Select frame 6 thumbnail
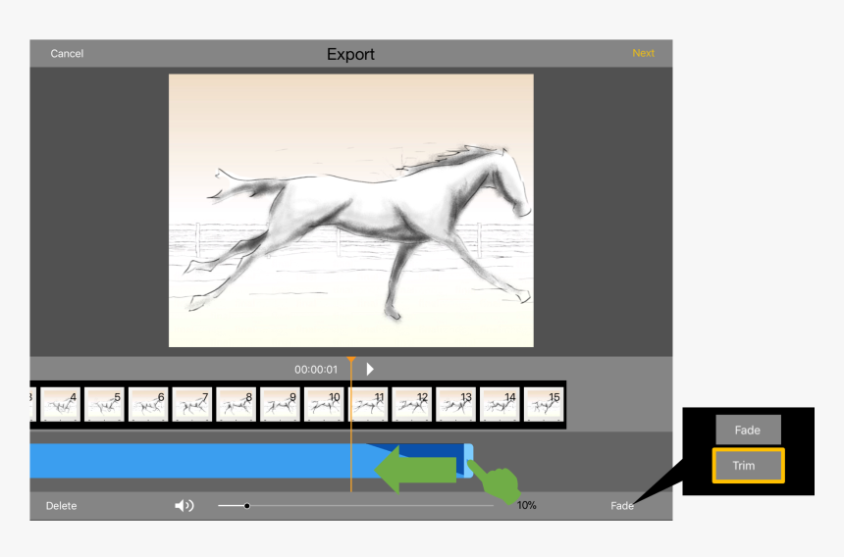 148,404
